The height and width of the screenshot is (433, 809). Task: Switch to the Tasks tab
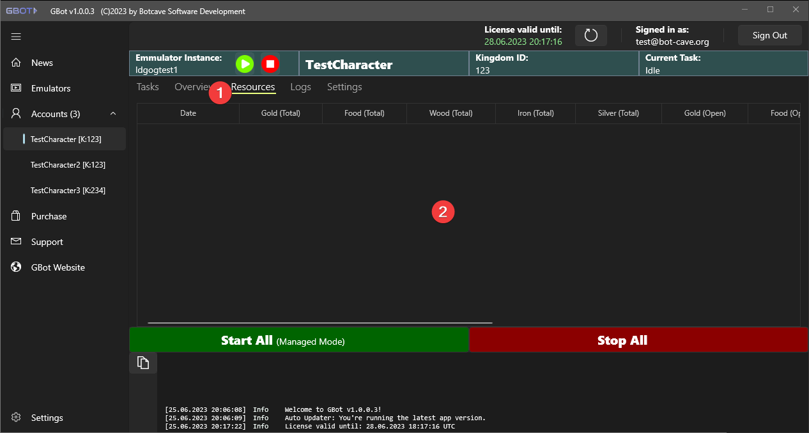[148, 87]
